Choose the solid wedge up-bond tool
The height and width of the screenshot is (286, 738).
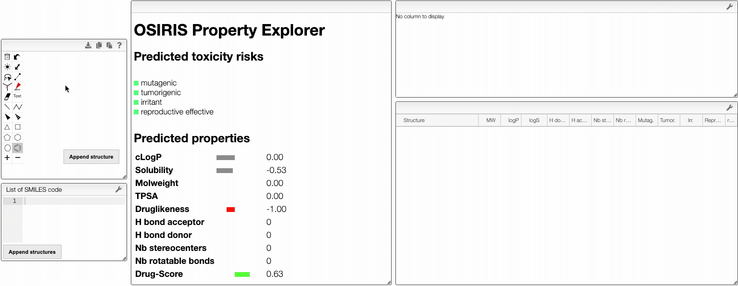pyautogui.click(x=7, y=117)
